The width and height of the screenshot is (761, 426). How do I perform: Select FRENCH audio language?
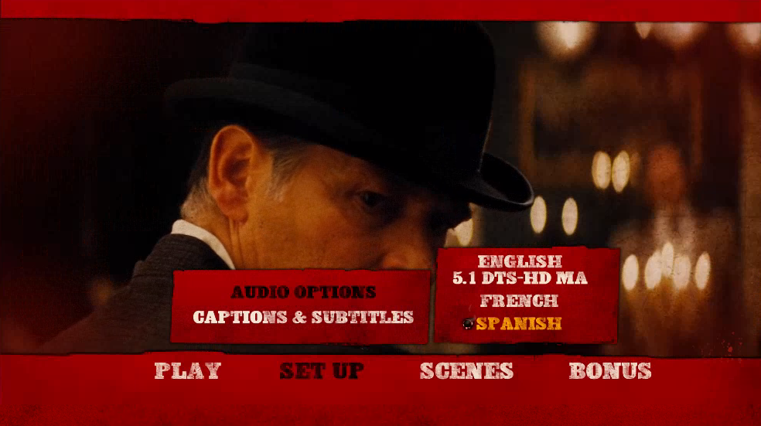[x=519, y=301]
